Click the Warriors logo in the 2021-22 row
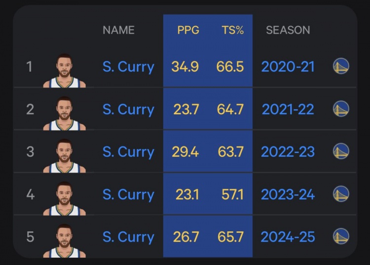Viewport: 370px width, 265px height. [341, 109]
